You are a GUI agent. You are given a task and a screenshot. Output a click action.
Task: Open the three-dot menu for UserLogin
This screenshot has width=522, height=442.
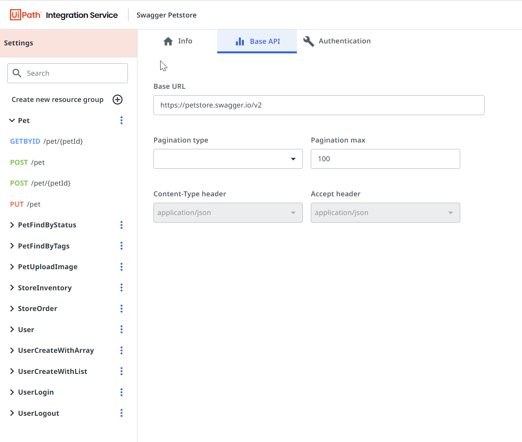(x=122, y=392)
